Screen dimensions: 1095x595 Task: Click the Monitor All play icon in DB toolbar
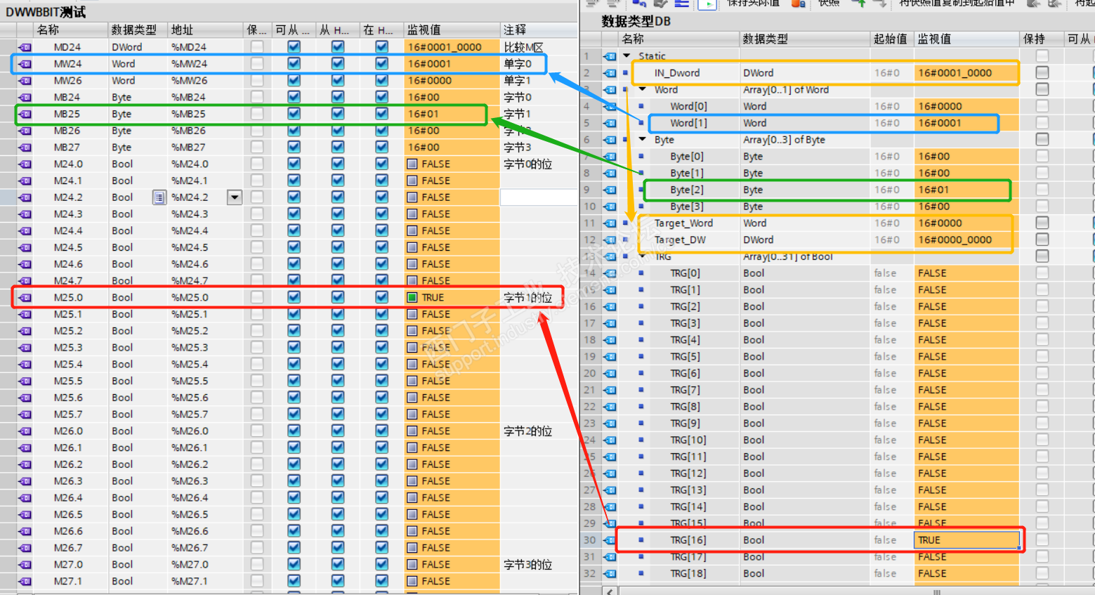708,4
